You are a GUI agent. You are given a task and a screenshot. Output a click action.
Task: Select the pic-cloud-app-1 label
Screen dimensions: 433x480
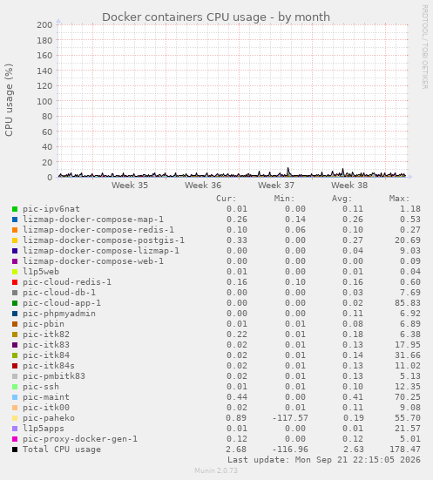click(x=62, y=303)
